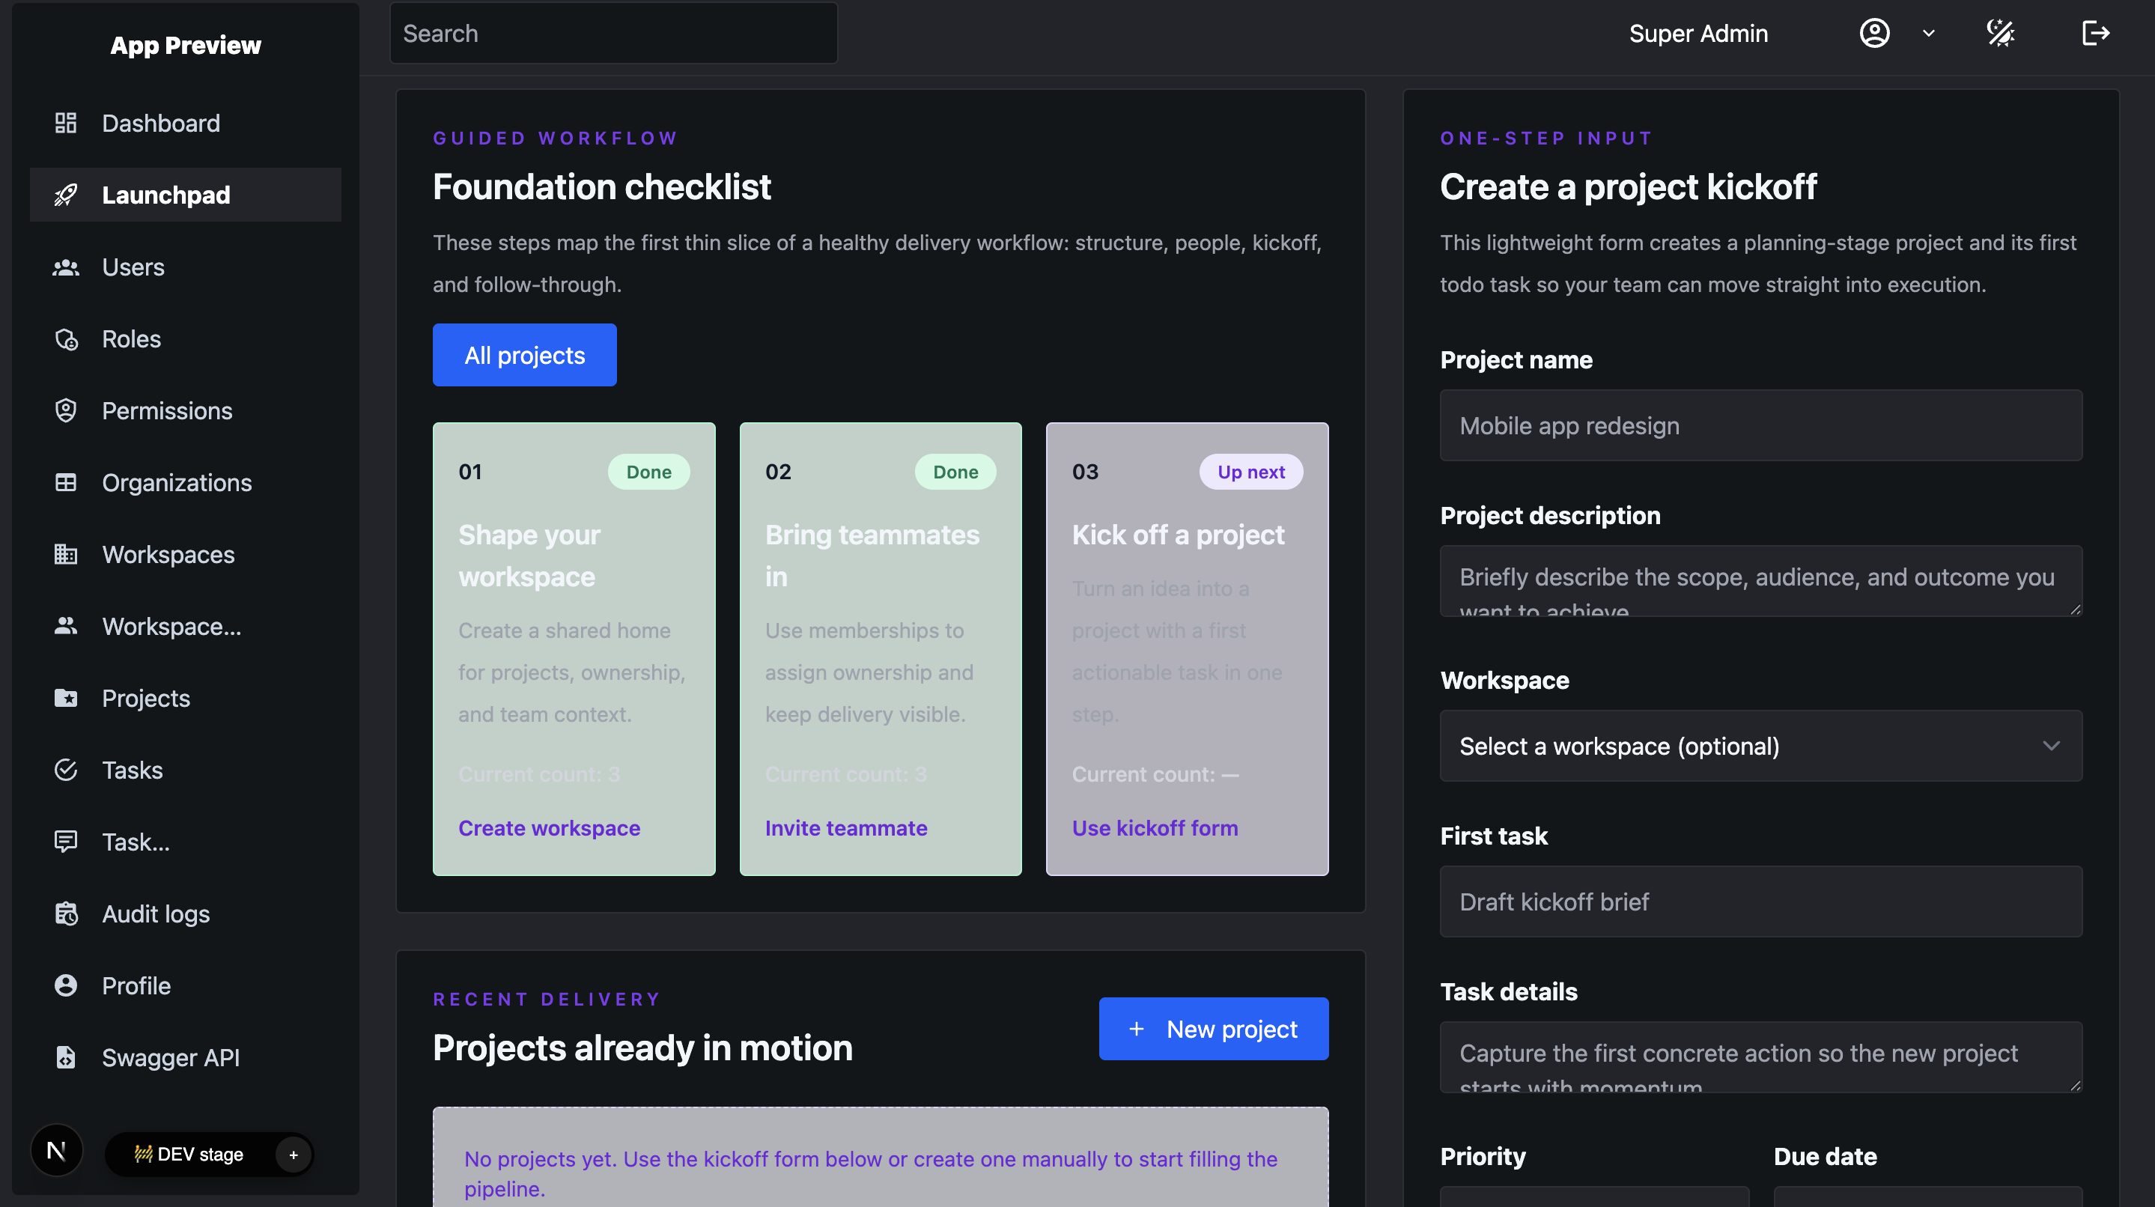Image resolution: width=2155 pixels, height=1207 pixels.
Task: Click the Invite teammate link
Action: pos(846,828)
